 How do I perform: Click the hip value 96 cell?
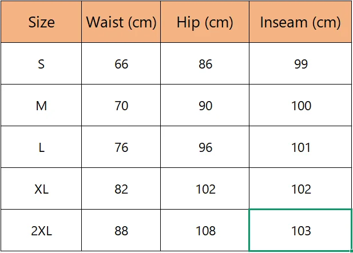click(205, 147)
